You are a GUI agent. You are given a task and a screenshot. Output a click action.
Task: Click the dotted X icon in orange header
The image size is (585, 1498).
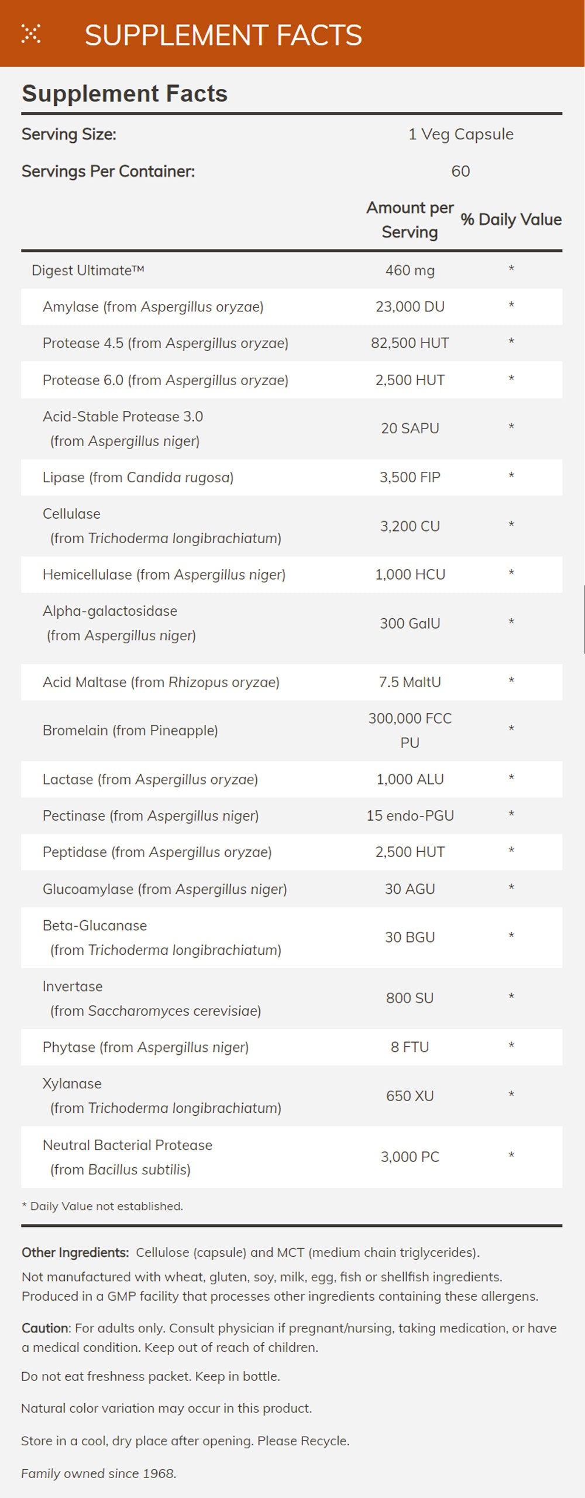30,34
